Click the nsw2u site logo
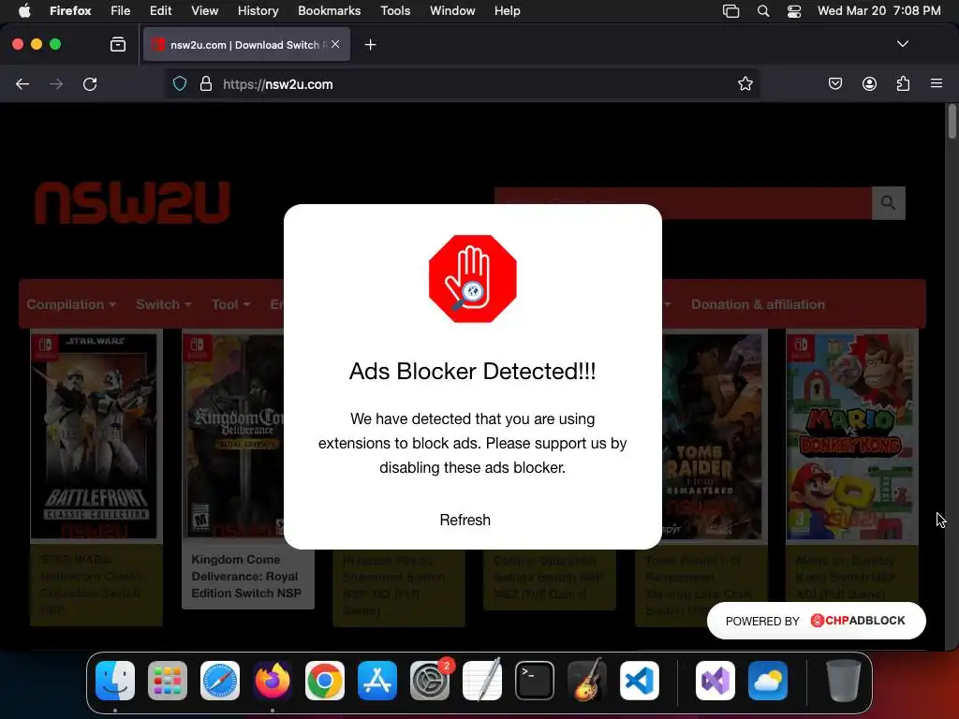Screen dimensions: 959x719 (132, 202)
